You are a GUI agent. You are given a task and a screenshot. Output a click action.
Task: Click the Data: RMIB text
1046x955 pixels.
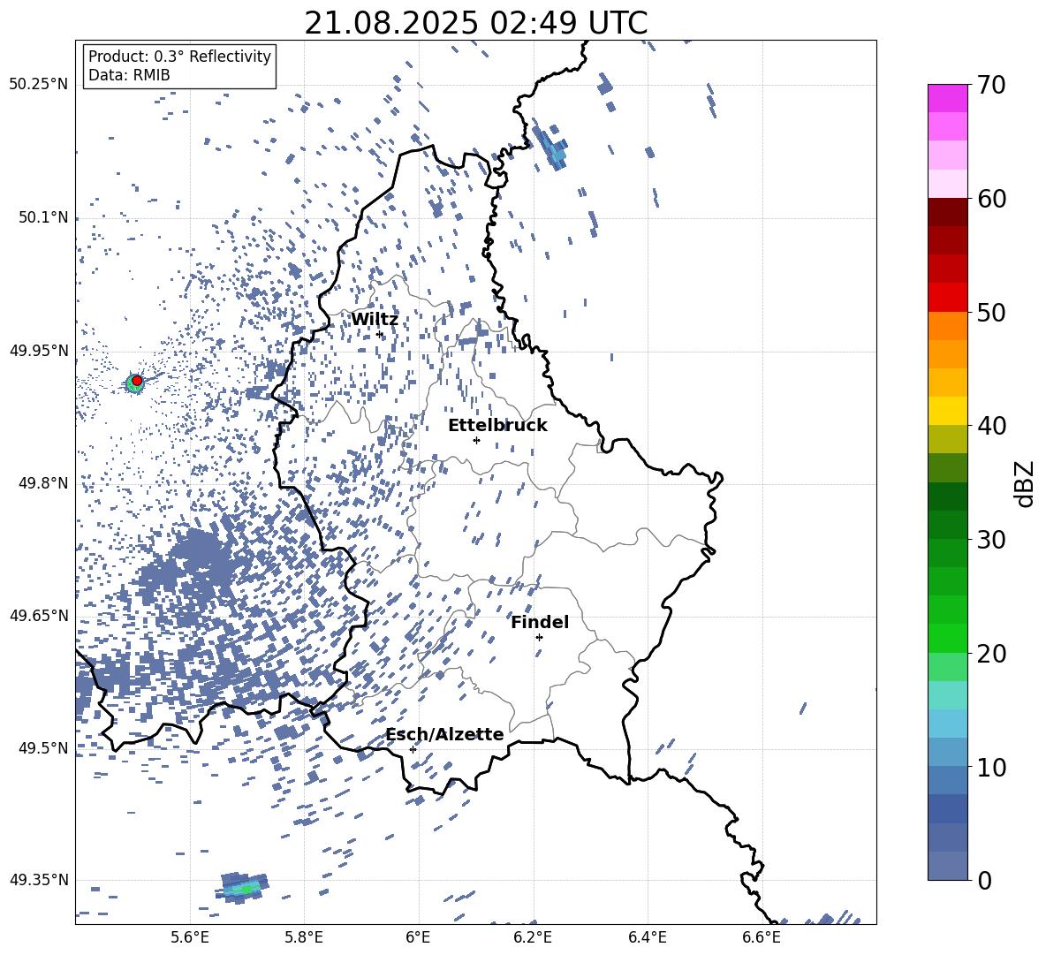[129, 75]
